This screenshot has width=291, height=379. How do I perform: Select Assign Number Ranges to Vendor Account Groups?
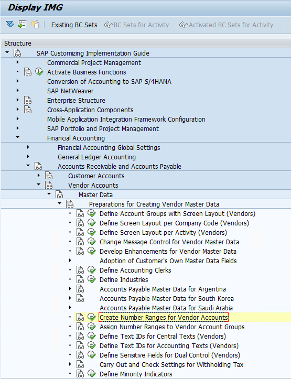pyautogui.click(x=172, y=327)
